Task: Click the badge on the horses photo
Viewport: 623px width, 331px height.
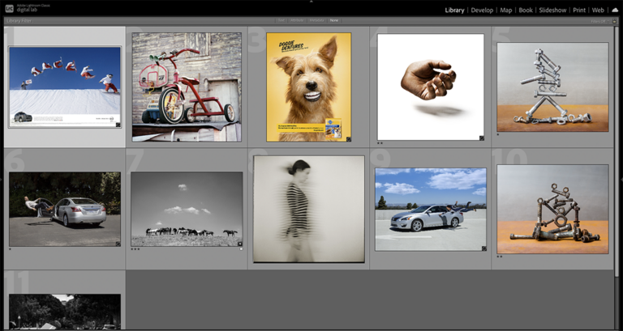Action: tap(240, 244)
